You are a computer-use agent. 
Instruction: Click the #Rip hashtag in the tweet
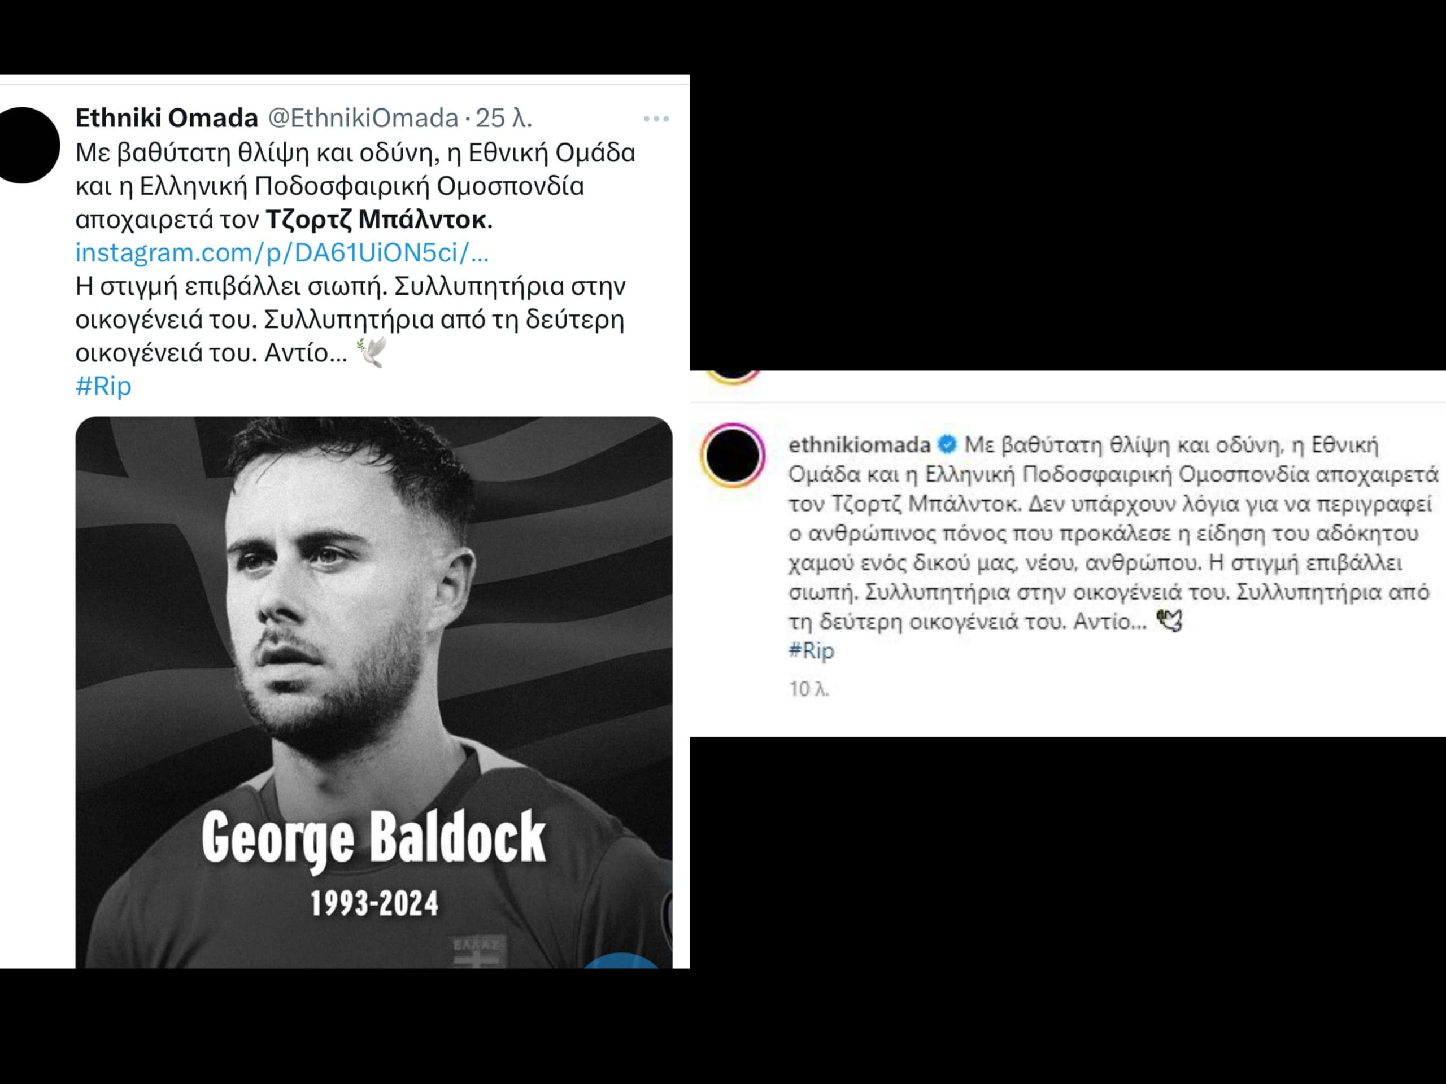click(x=103, y=386)
